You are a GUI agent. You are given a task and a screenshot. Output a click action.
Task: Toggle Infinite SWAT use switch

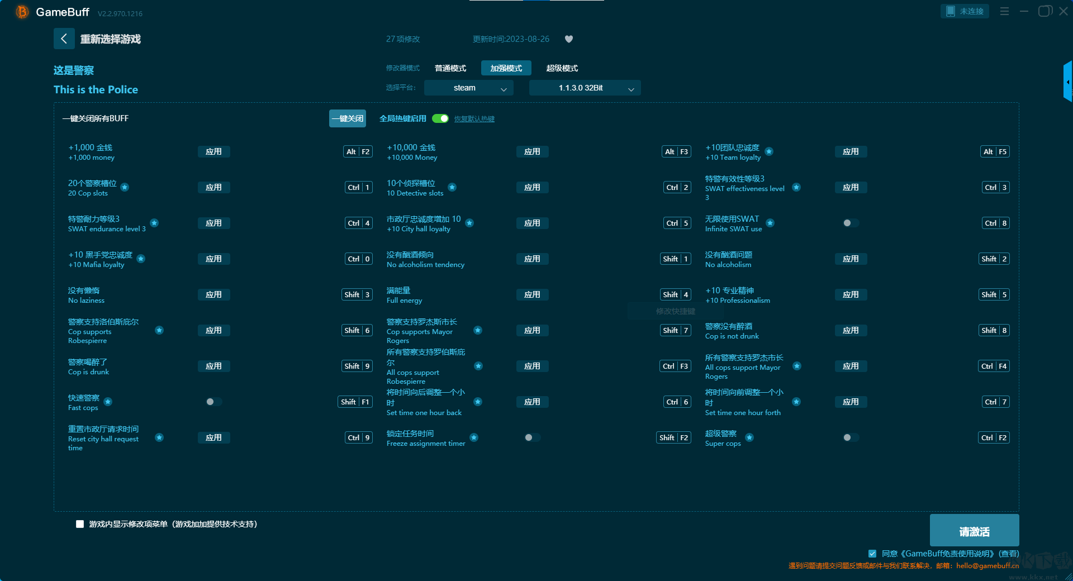851,223
